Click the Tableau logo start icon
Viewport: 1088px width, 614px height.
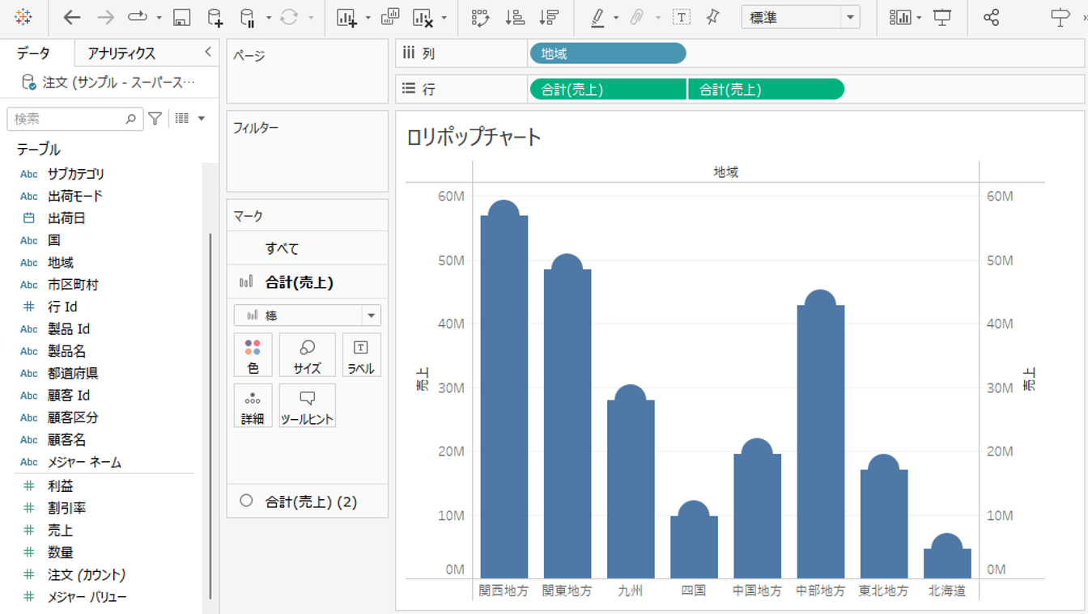pyautogui.click(x=23, y=17)
